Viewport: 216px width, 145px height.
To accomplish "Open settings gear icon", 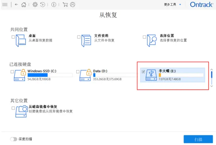I will pos(35,5).
